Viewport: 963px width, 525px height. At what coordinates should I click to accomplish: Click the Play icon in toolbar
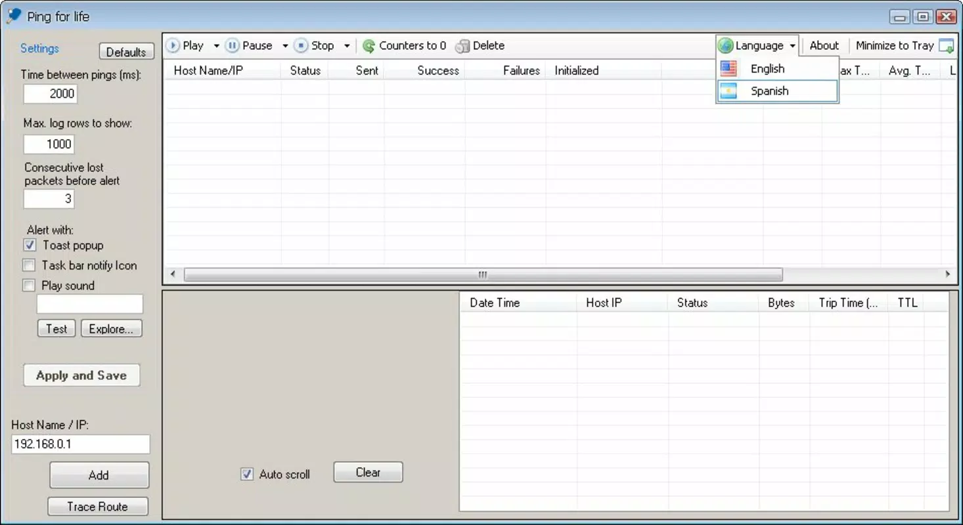[173, 46]
